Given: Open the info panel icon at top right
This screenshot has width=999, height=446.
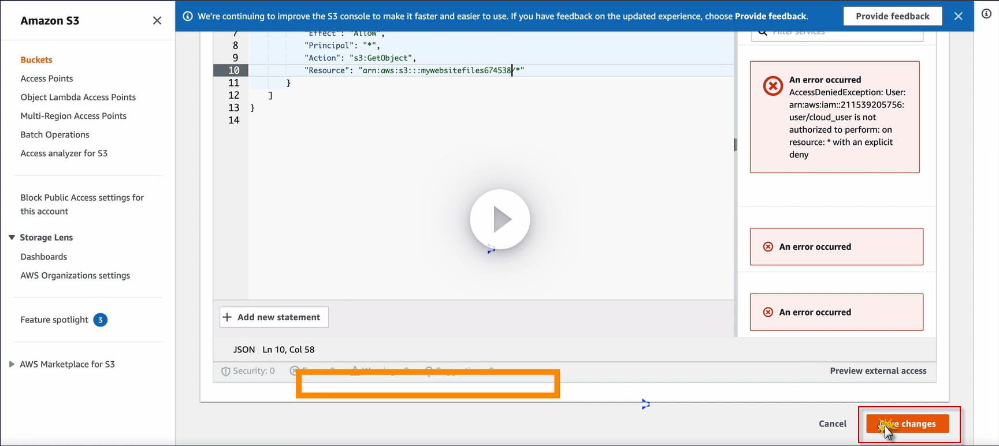Looking at the screenshot, I should tap(986, 14).
